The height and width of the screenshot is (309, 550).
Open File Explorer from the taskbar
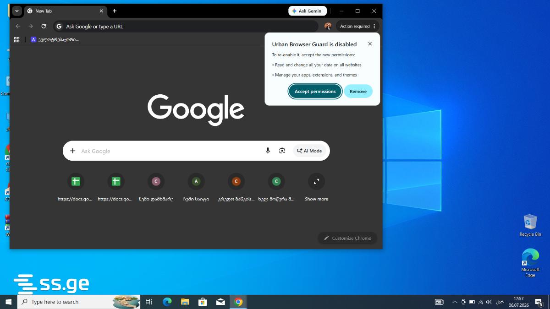(185, 302)
